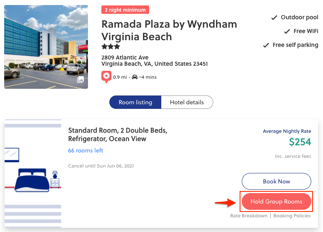
Task: Click the bed illustration for the Standard Room
Action: pyautogui.click(x=33, y=180)
